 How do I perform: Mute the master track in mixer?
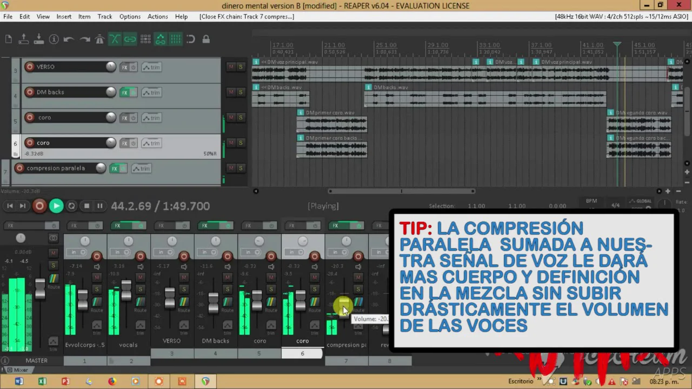tap(53, 253)
